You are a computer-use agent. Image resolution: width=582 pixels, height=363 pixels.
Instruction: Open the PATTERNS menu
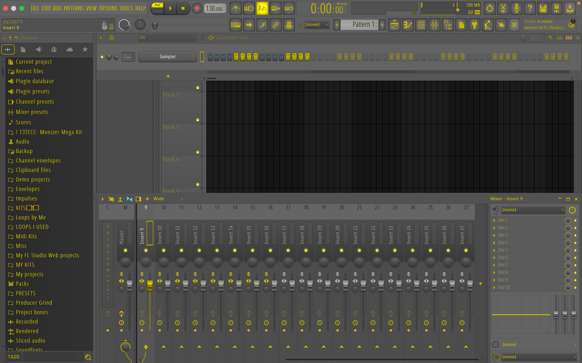click(74, 8)
